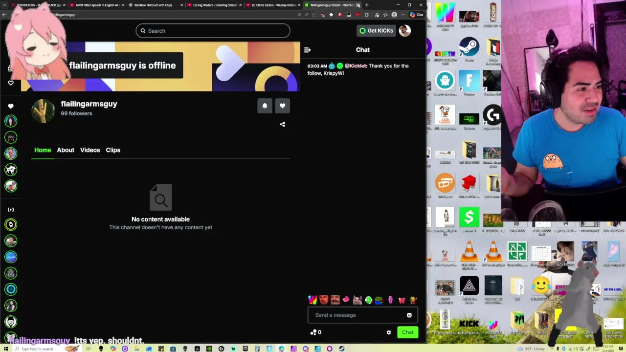The height and width of the screenshot is (352, 626).
Task: Select the rainbow W emote in quick bar
Action: coord(313,300)
